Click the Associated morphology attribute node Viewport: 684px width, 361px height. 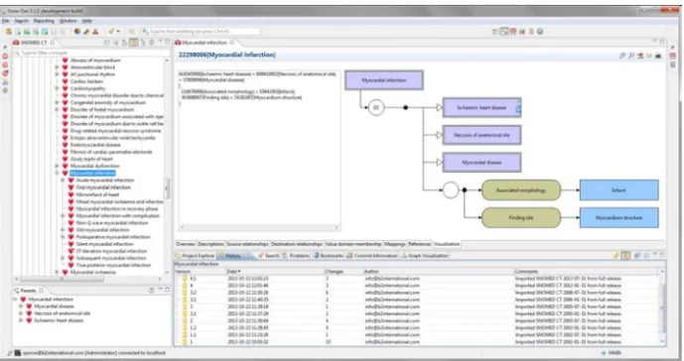point(521,190)
